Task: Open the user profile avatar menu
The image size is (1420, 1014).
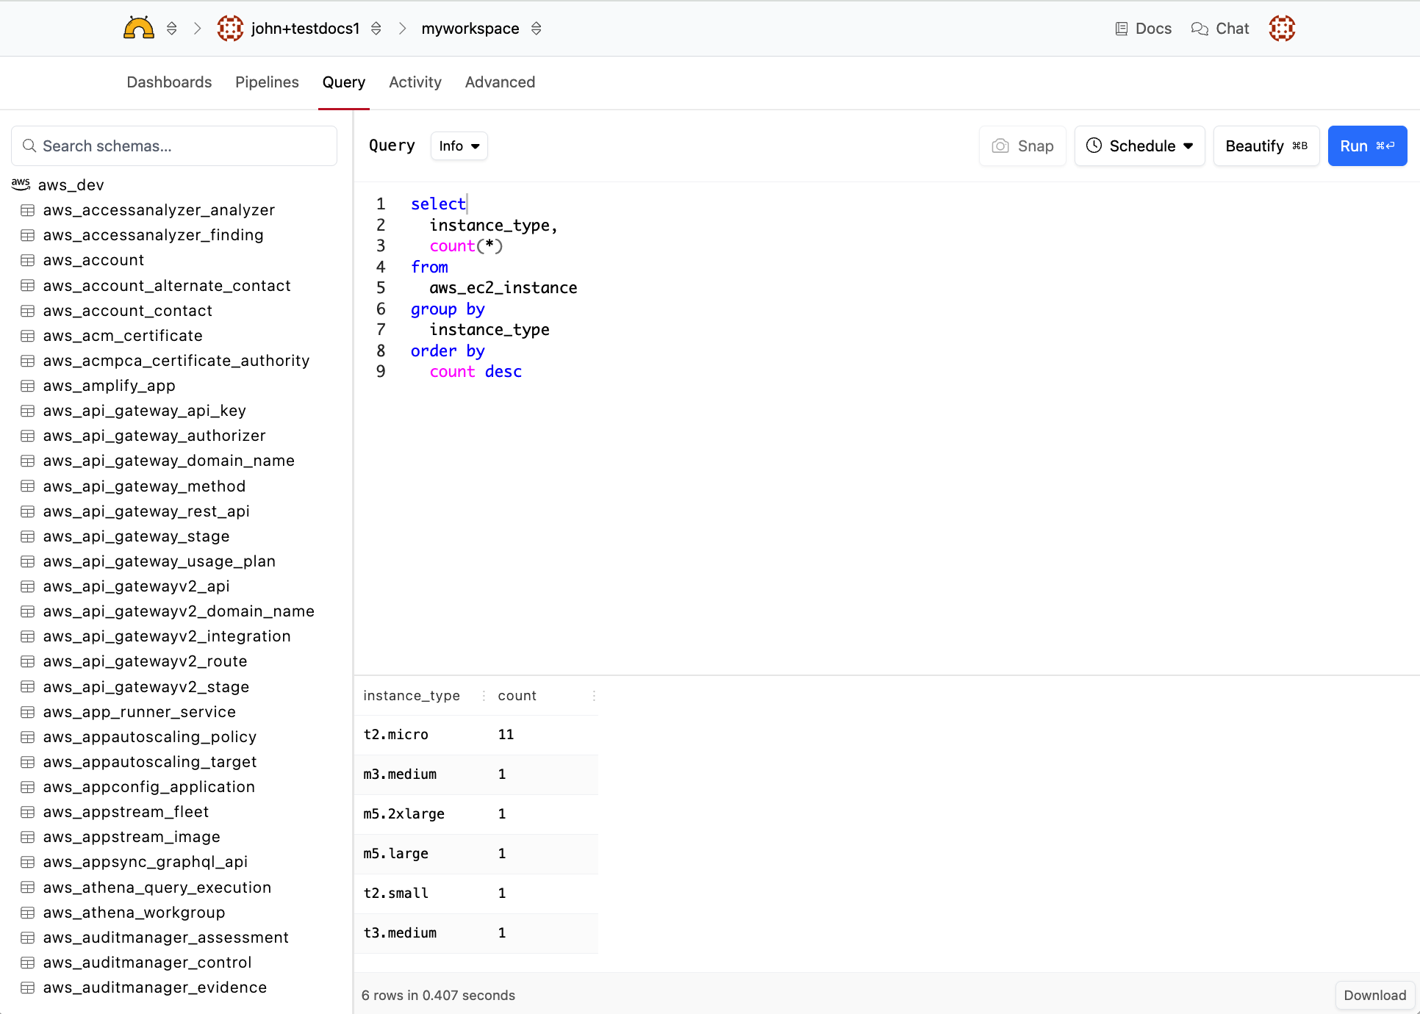Action: point(1281,29)
